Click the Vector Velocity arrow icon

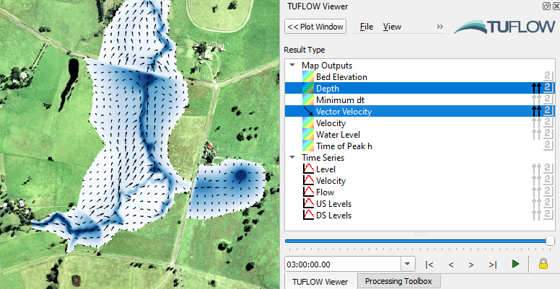[x=308, y=112]
